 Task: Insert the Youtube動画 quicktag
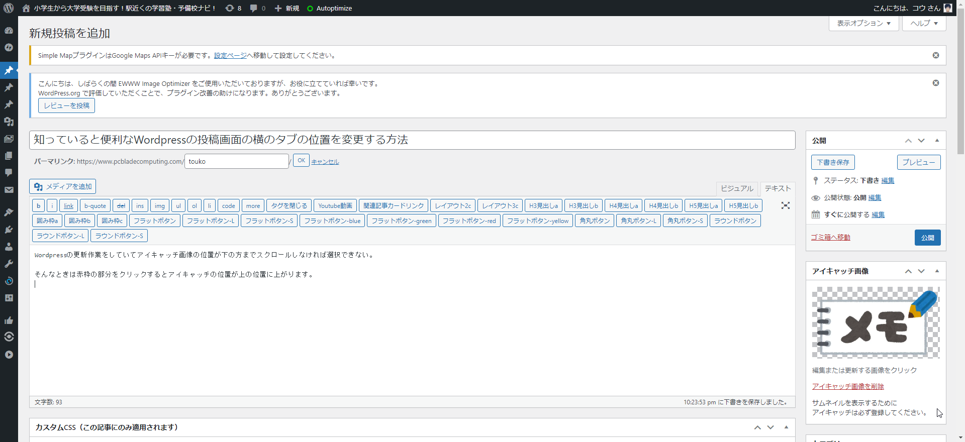(335, 205)
